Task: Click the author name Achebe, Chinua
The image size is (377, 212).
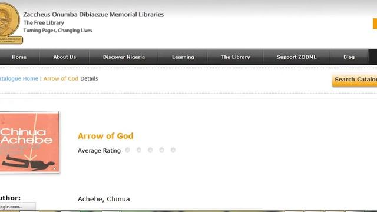Action: 104,199
